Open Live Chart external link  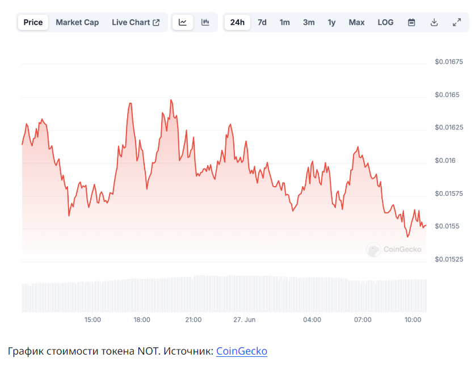(136, 23)
